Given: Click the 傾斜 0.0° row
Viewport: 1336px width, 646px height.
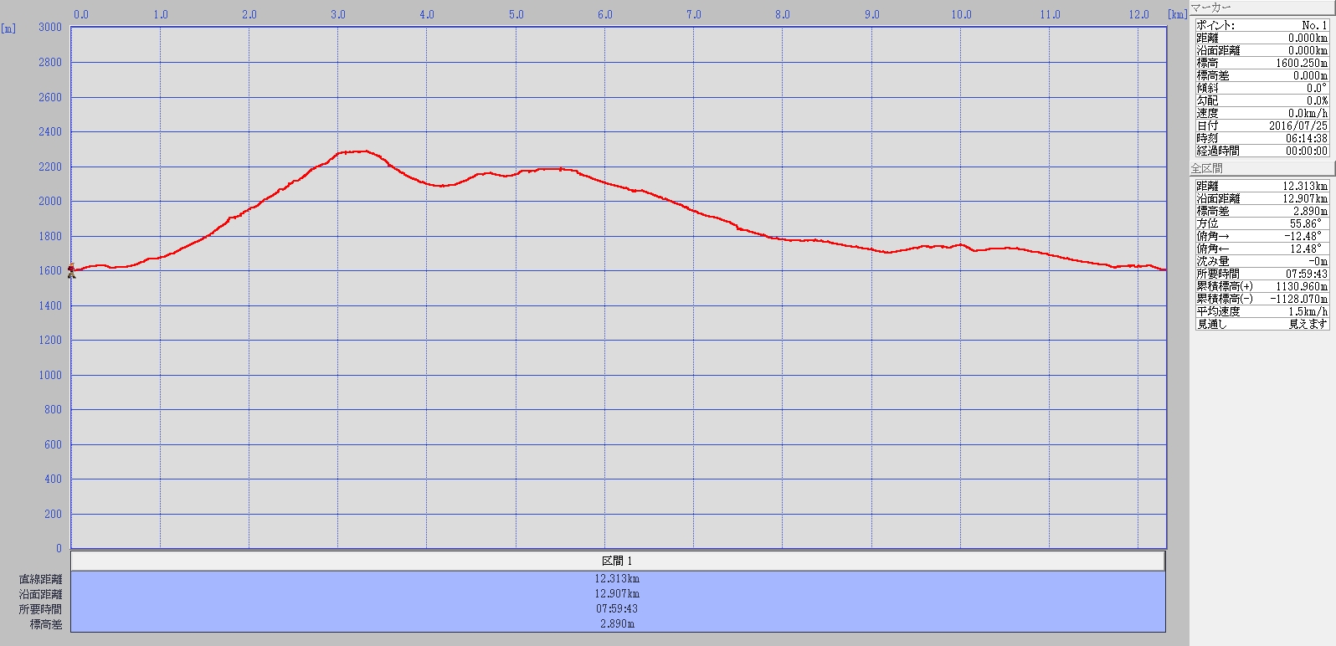Looking at the screenshot, I should pos(1261,88).
